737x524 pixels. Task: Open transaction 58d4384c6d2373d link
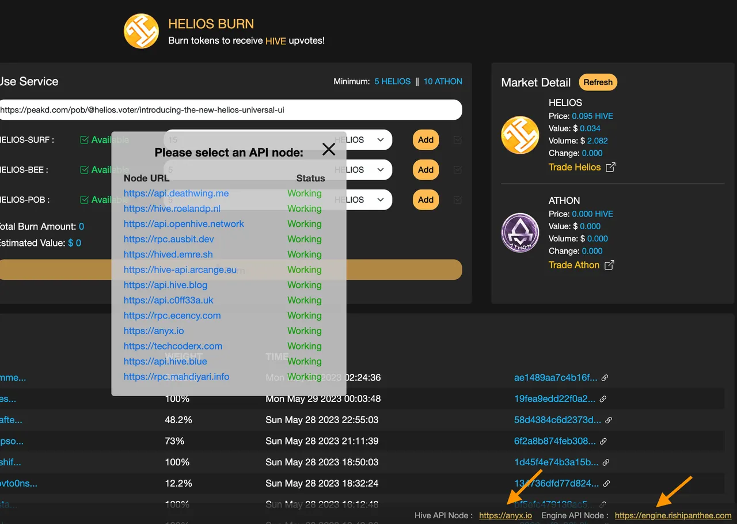(x=557, y=420)
